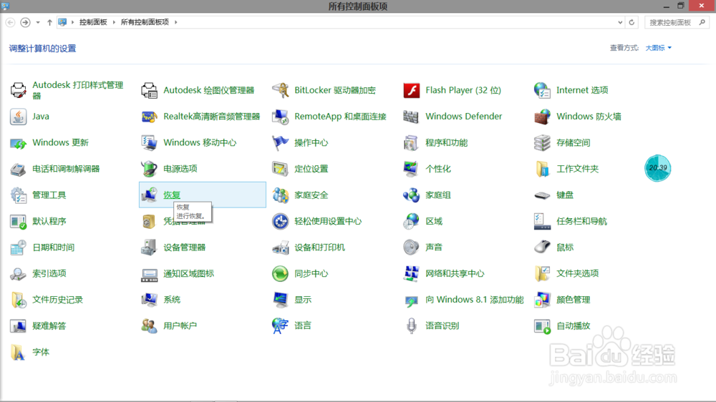The height and width of the screenshot is (402, 716).
Task: Open 颜色管理 icon
Action: tap(542, 300)
